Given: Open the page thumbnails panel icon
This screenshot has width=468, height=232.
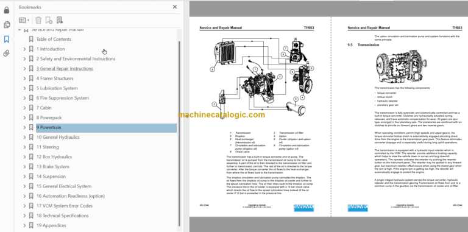Looking at the screenshot, I should point(6,25).
